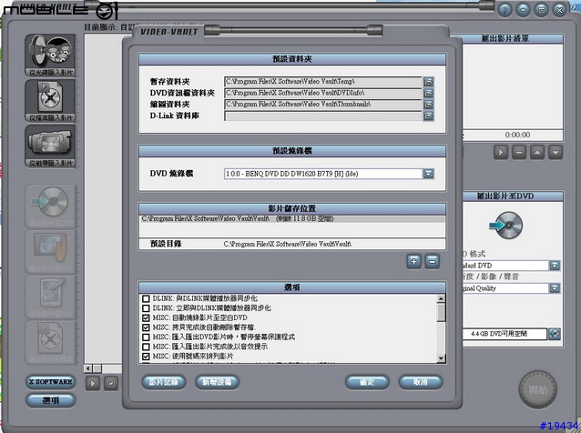Image resolution: width=581 pixels, height=433 pixels.
Task: Click the play button below the video list
Action: [x=93, y=383]
